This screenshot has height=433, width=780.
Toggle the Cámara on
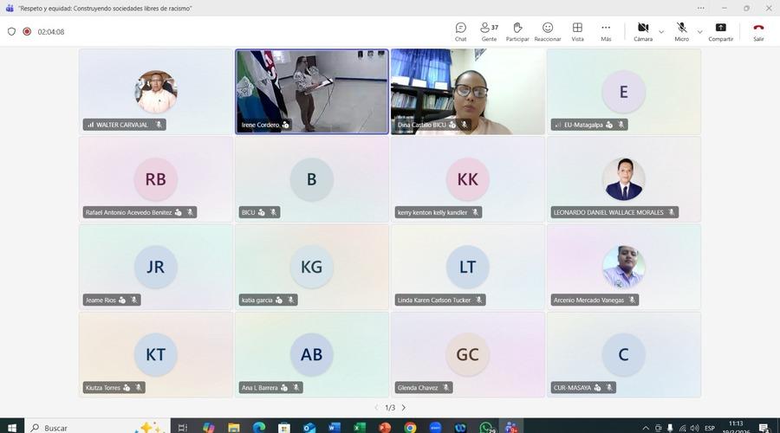[x=643, y=31]
